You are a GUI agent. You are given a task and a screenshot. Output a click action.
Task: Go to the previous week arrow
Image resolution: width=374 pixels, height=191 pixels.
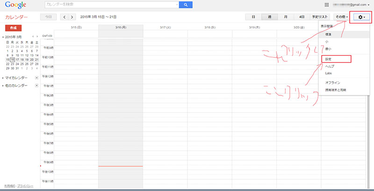click(65, 17)
